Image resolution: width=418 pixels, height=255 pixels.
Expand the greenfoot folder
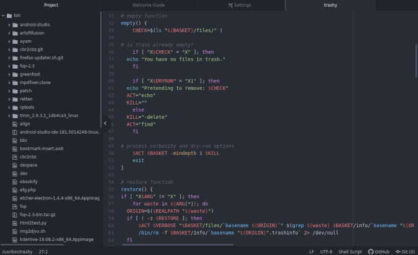9,74
